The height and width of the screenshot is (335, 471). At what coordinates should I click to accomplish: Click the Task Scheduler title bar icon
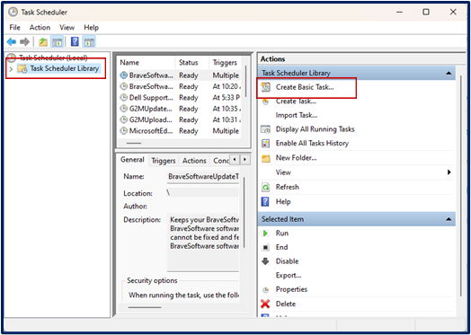tap(13, 12)
